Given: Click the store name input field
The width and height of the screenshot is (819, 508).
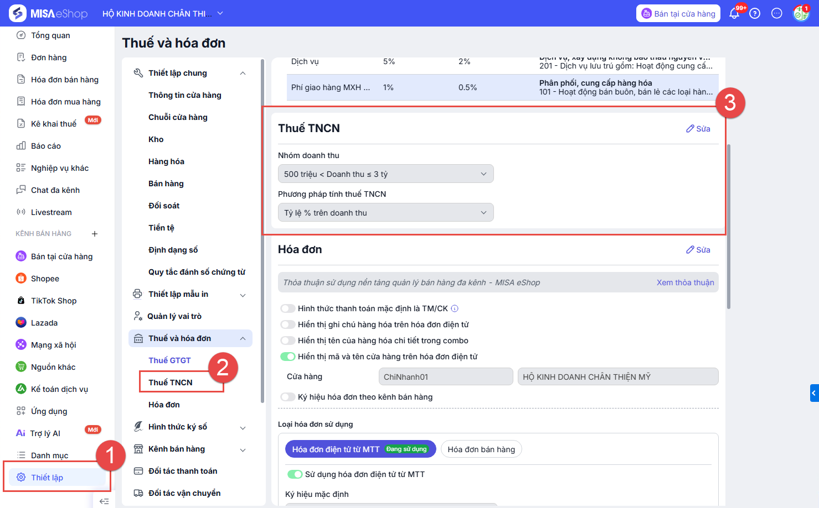Looking at the screenshot, I should click(617, 377).
